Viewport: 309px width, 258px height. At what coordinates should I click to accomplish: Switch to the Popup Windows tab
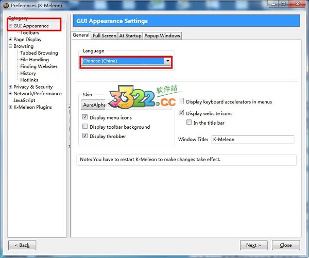(162, 36)
